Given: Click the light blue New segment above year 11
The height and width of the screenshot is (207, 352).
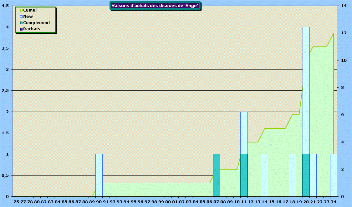Looking at the screenshot, I should (x=244, y=133).
